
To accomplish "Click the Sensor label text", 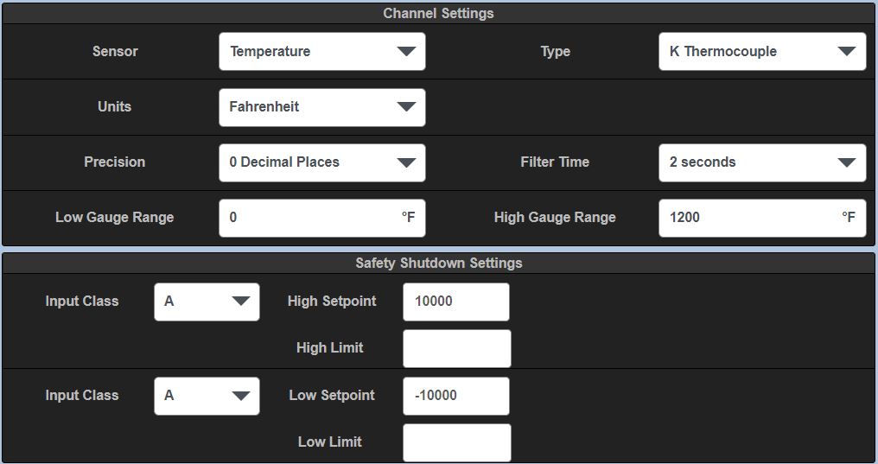I will coord(115,52).
